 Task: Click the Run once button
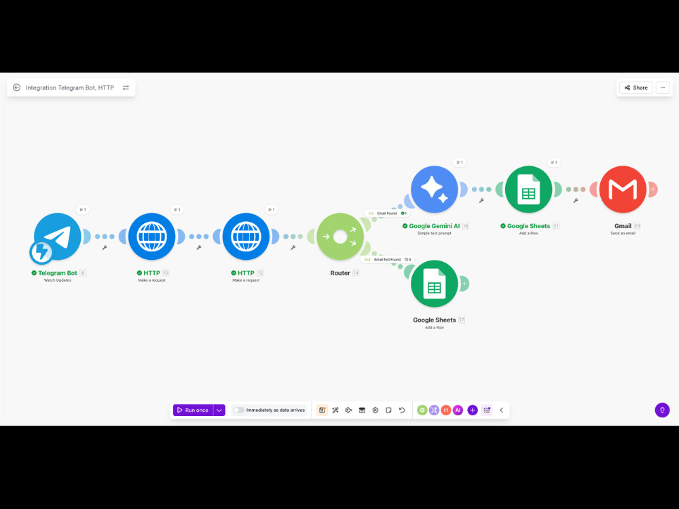pos(193,410)
